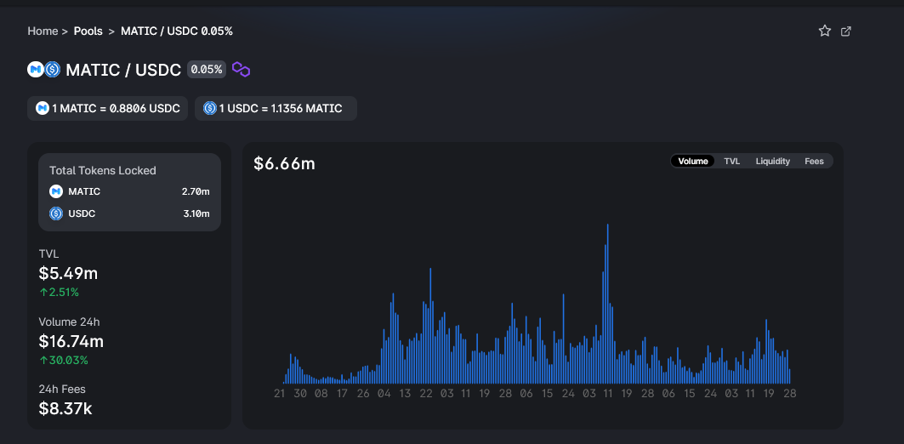Switch chart to TVL

[x=731, y=162]
